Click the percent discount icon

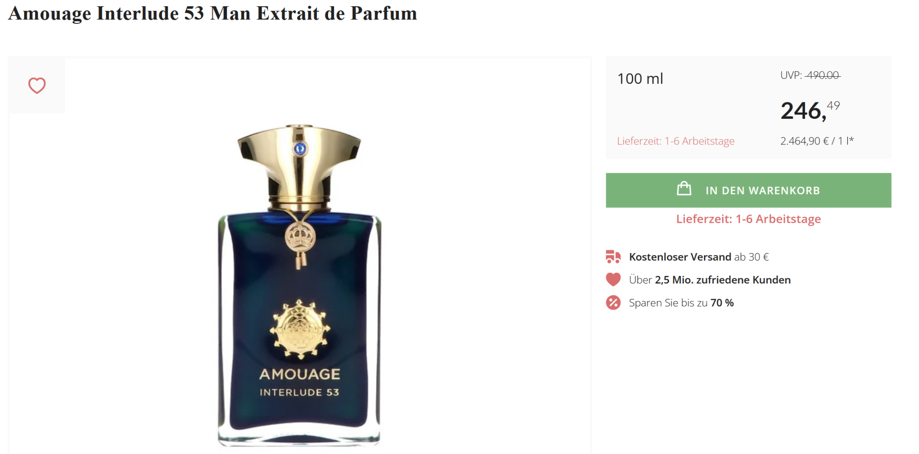coord(613,303)
